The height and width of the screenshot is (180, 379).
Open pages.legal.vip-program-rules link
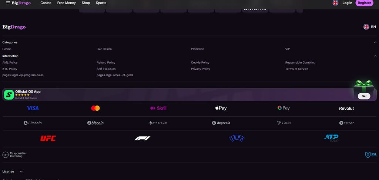coord(23,75)
